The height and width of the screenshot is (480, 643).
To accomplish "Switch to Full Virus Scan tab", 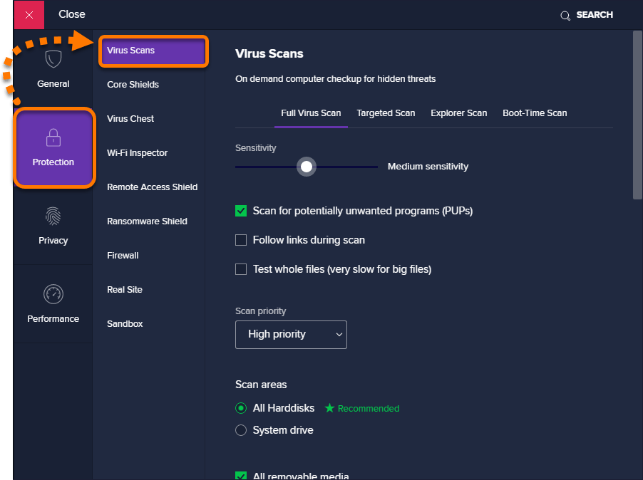I will 311,113.
